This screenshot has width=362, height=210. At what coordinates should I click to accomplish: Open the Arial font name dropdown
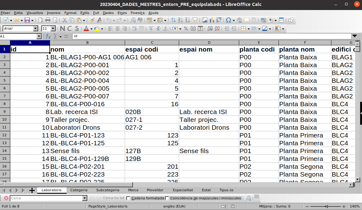(x=35, y=29)
